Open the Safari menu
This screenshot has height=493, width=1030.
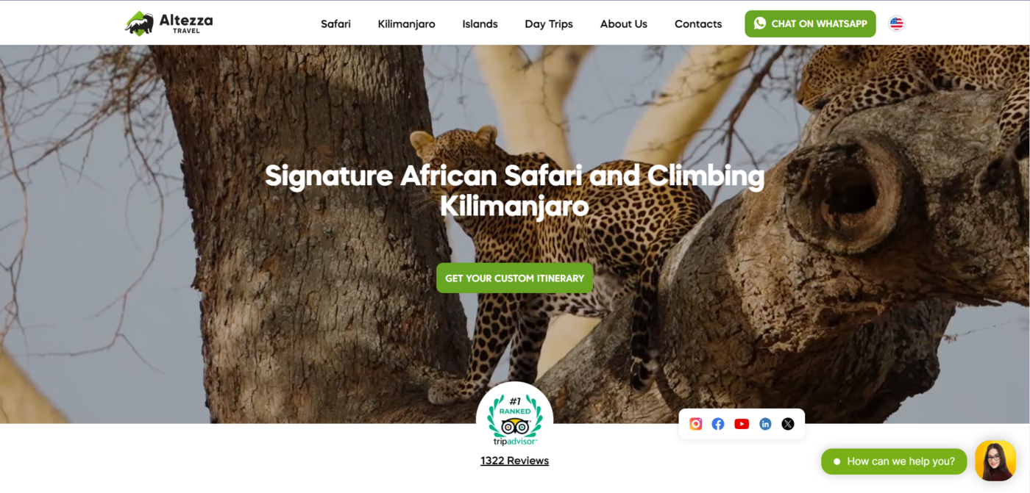coord(335,24)
